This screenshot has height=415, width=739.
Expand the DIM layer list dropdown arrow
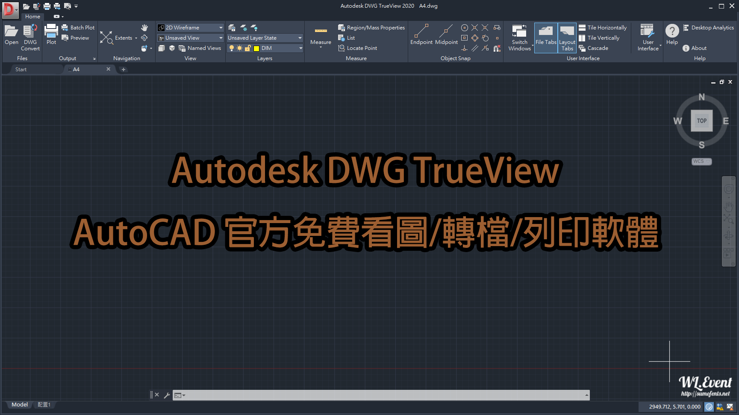click(300, 48)
